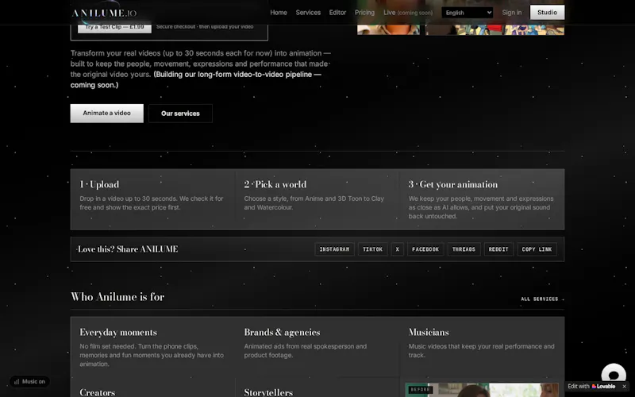Close the Edit with Lovable badge
Image resolution: width=635 pixels, height=397 pixels.
pos(624,387)
